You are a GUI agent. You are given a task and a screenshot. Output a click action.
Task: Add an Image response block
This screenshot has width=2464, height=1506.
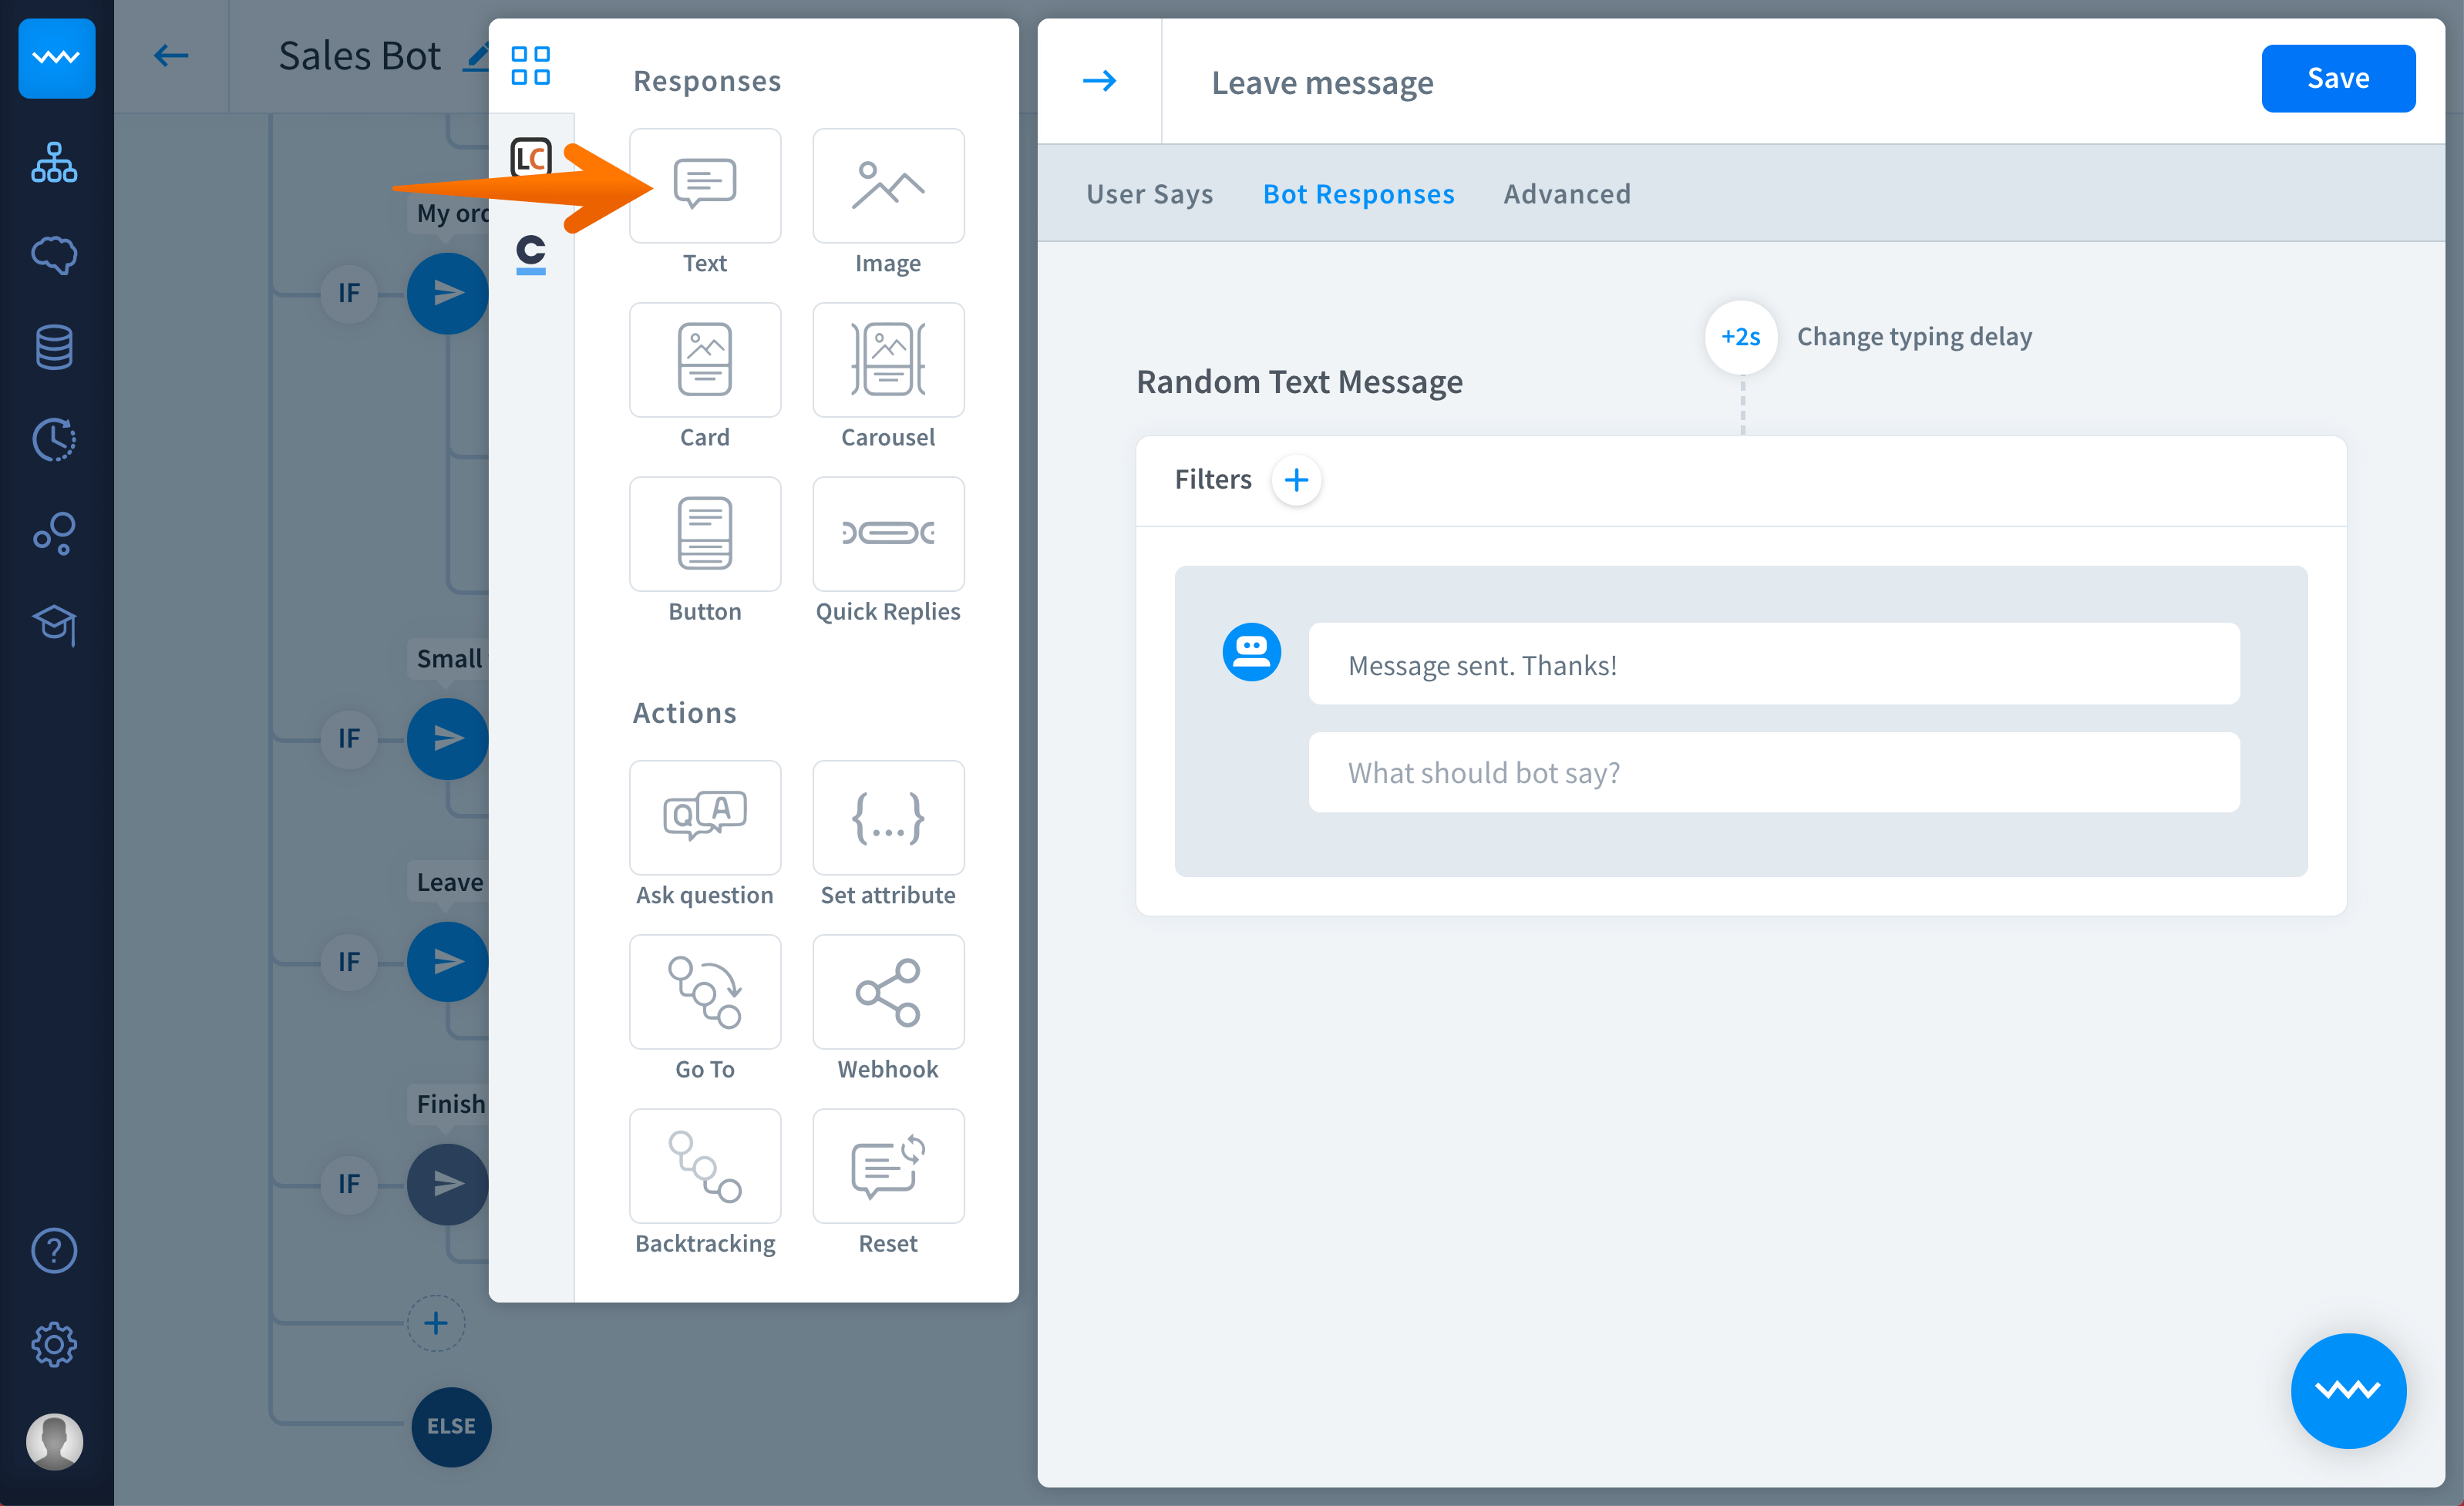(887, 185)
